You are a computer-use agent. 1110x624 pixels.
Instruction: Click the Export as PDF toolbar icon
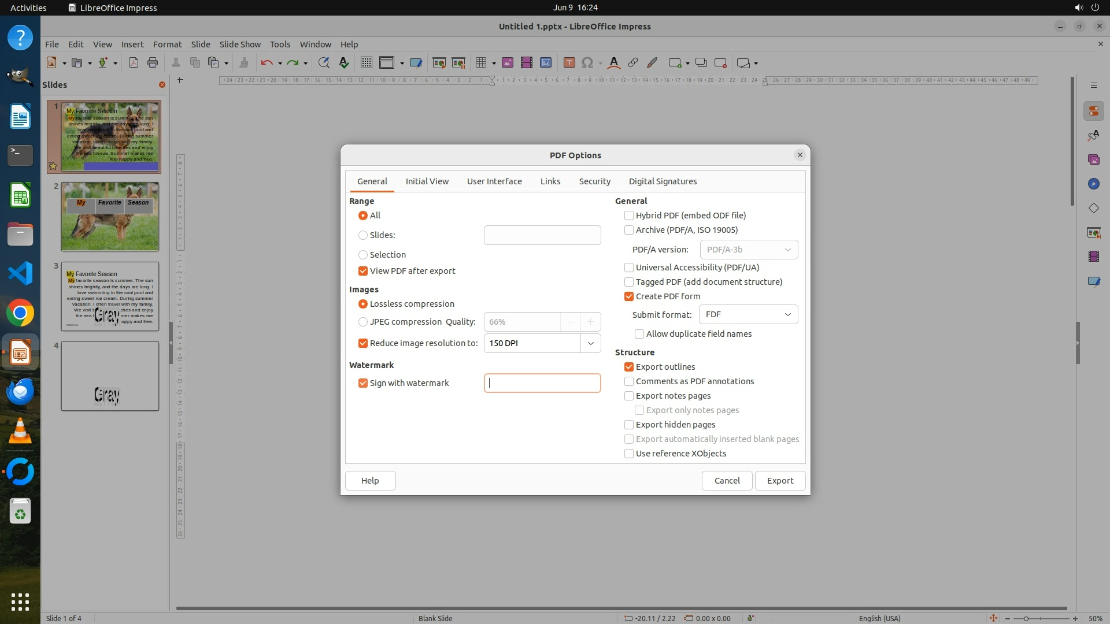[134, 63]
